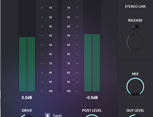Click the maximum dot under the MIX knob
153x117 pixels.
[142, 97]
